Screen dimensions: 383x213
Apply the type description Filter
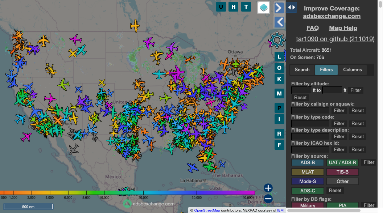(339, 137)
